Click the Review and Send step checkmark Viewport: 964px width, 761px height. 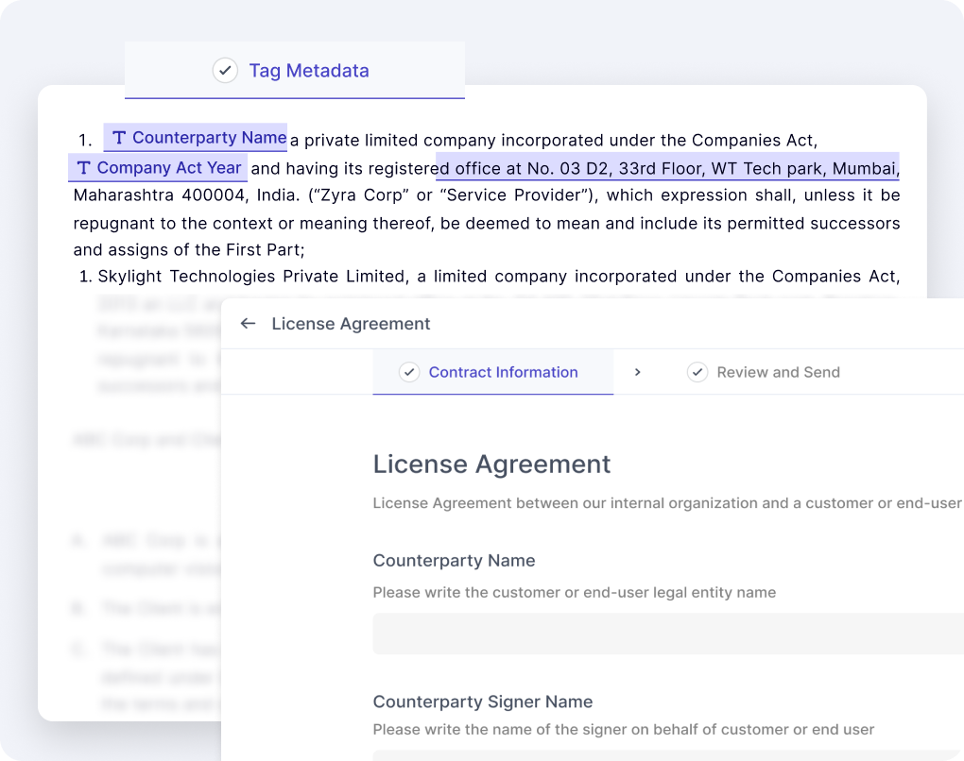tap(697, 372)
